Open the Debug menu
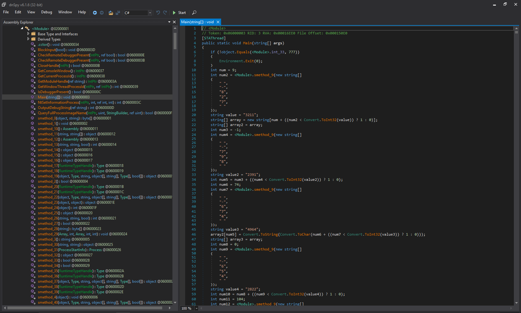 pos(47,12)
